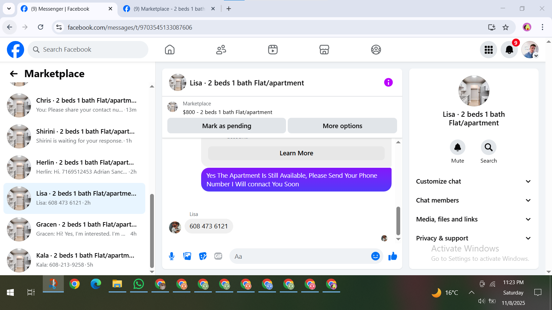Click More options button
This screenshot has width=552, height=310.
tap(342, 126)
